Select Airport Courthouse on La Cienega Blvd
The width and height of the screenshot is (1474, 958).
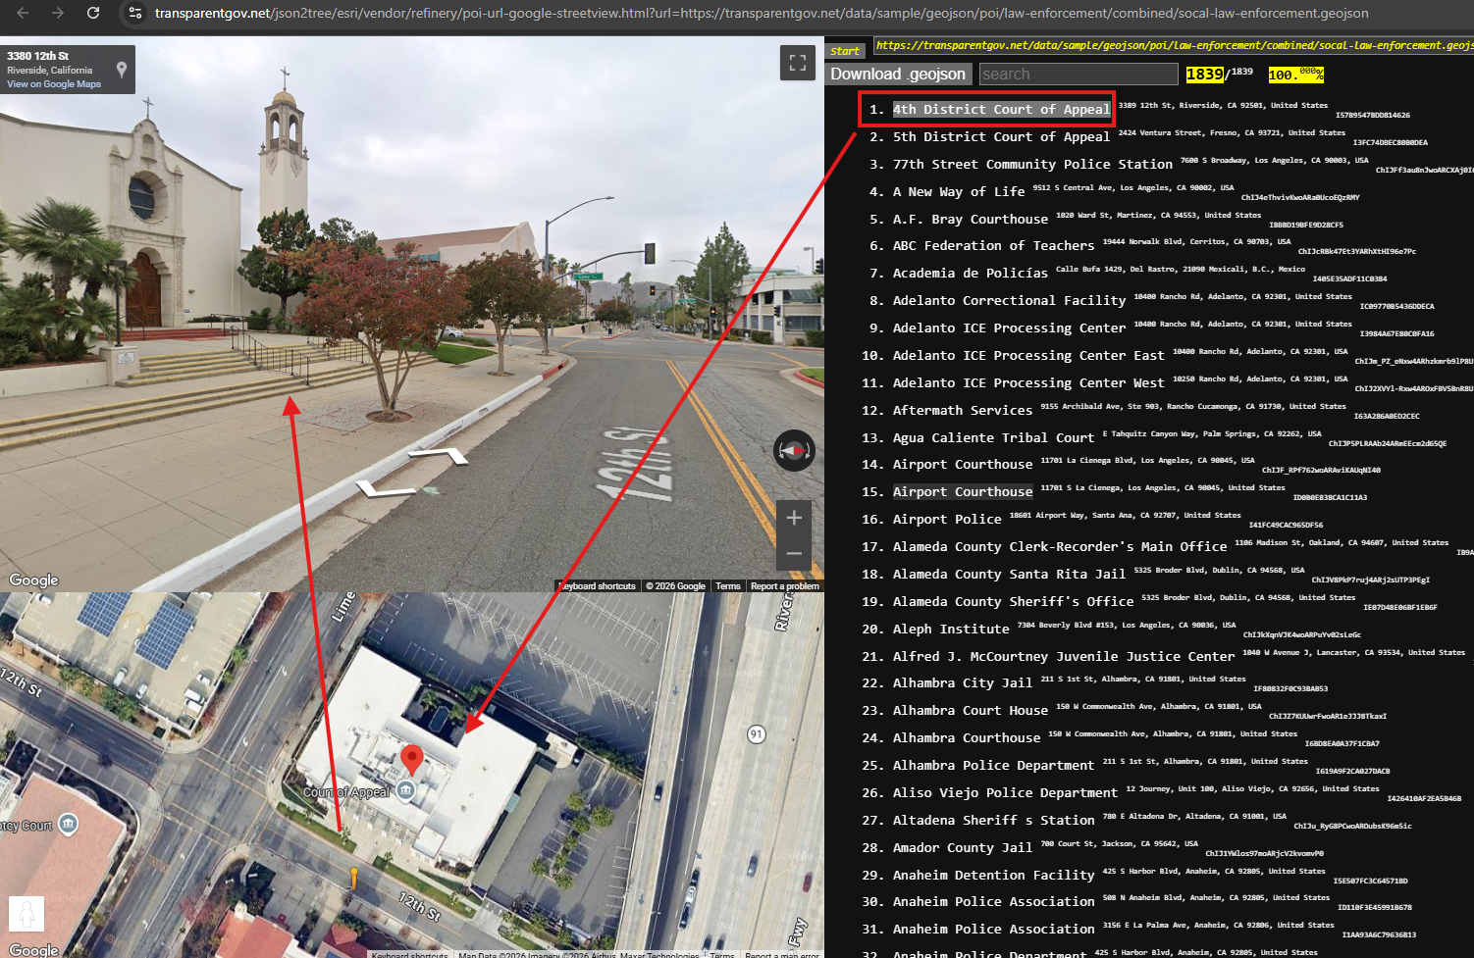click(x=963, y=465)
